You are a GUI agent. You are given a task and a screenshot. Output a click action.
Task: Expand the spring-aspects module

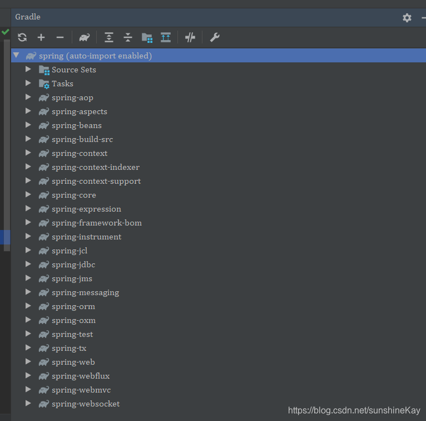[28, 111]
